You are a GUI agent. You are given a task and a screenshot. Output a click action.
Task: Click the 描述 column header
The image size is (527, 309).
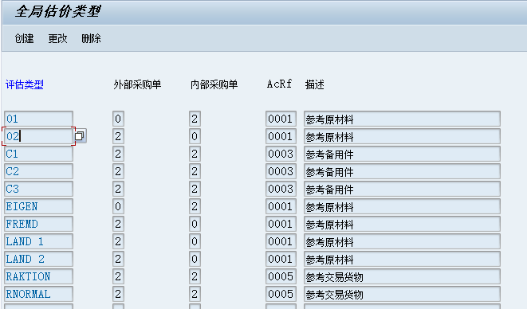point(315,84)
